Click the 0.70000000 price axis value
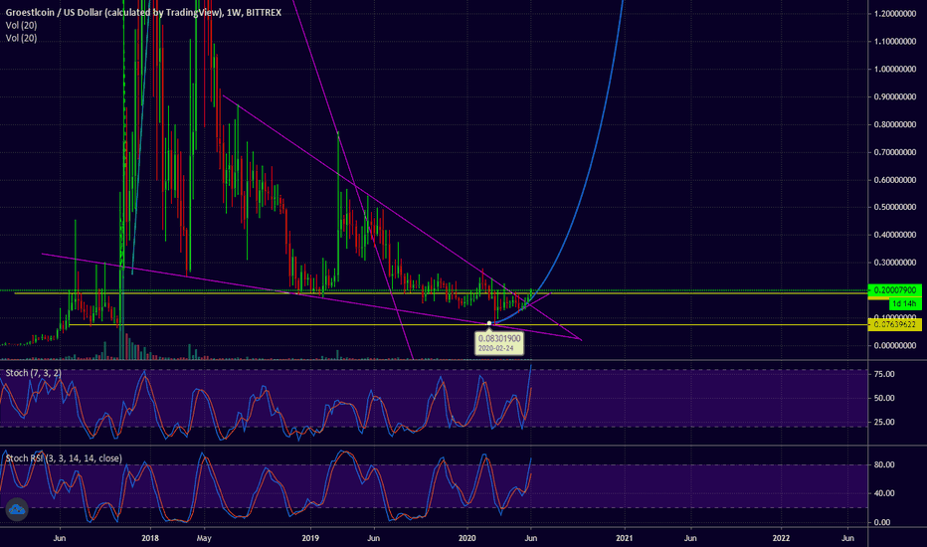 895,152
